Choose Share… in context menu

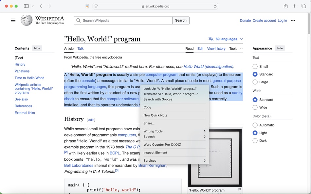[x=174, y=123]
